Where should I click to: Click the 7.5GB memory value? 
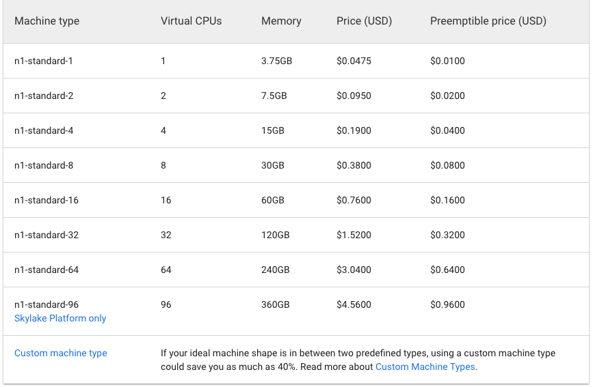click(274, 96)
